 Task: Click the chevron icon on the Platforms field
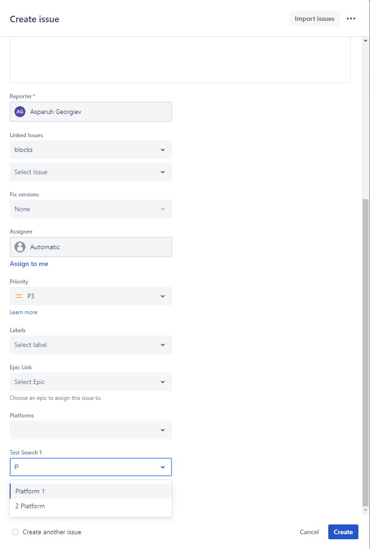[x=163, y=430]
